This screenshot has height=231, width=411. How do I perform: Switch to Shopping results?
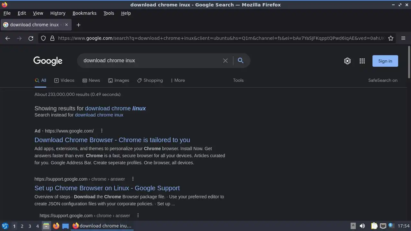click(150, 80)
